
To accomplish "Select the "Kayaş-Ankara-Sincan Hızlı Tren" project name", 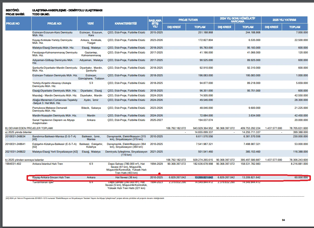I will (51, 177).
